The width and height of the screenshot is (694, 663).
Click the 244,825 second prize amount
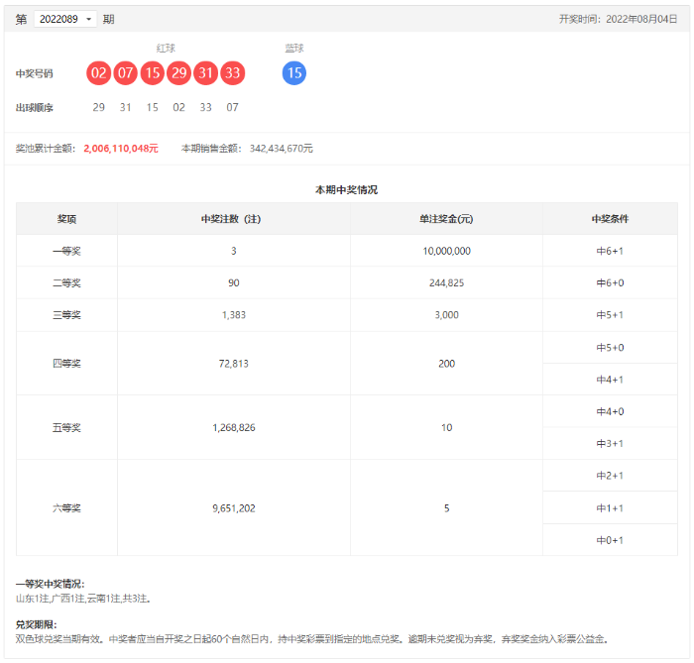tap(446, 283)
